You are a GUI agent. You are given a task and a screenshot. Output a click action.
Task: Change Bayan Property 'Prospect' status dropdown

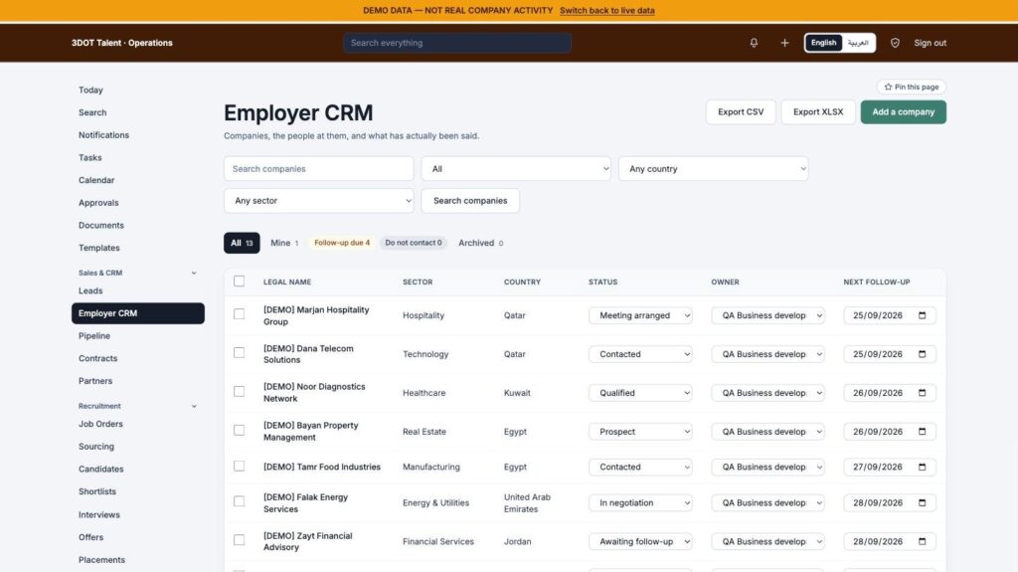click(641, 432)
